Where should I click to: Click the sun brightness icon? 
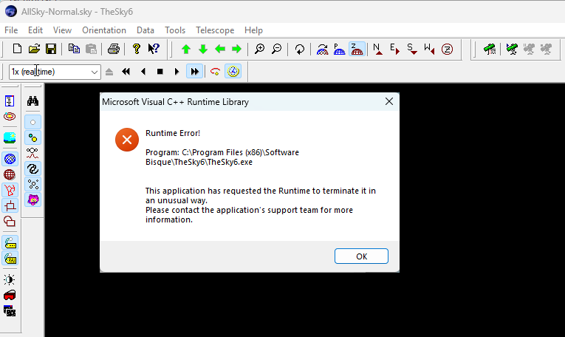(x=10, y=279)
